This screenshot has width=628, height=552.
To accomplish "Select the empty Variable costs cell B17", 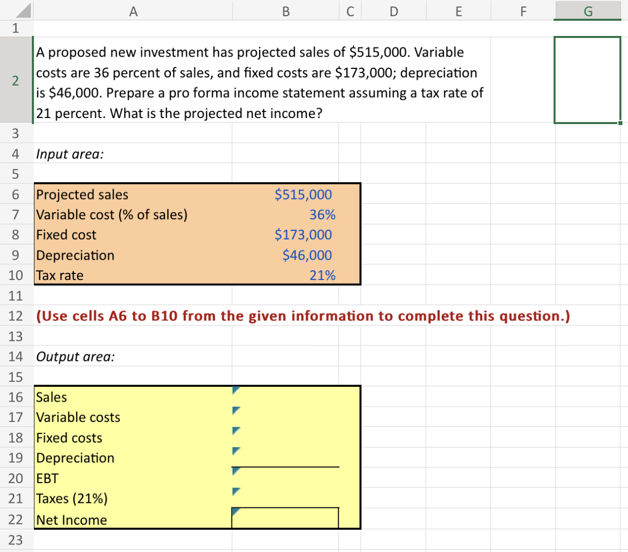I will (286, 417).
